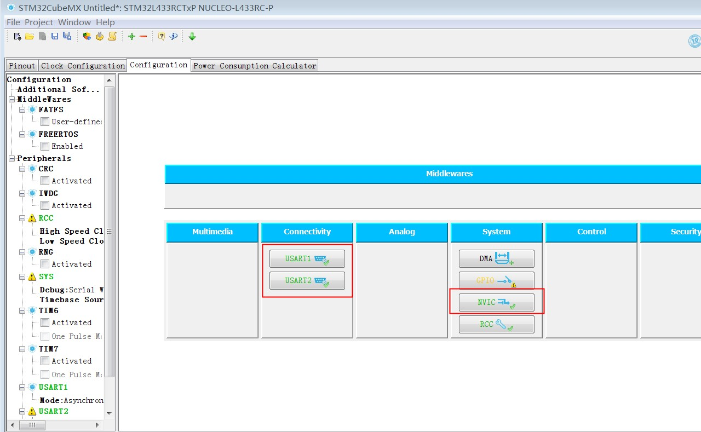Screen dimensions: 701x432
Task: Open the RCC configuration button in System
Action: 497,324
